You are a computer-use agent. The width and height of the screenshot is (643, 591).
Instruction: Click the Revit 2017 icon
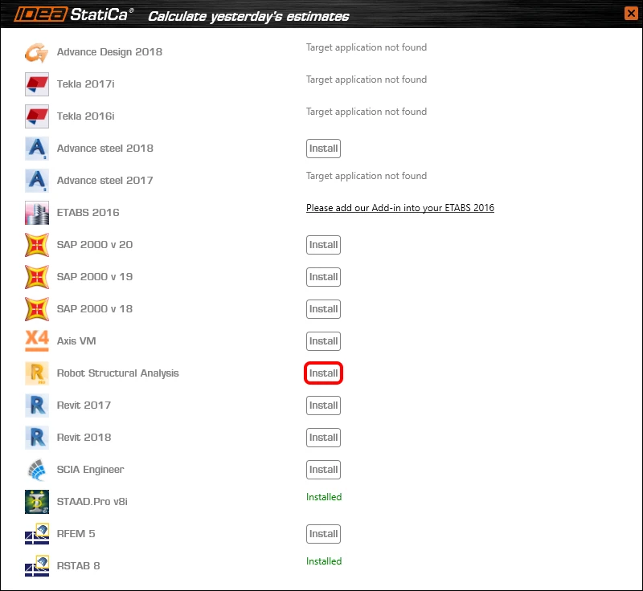[x=36, y=406]
